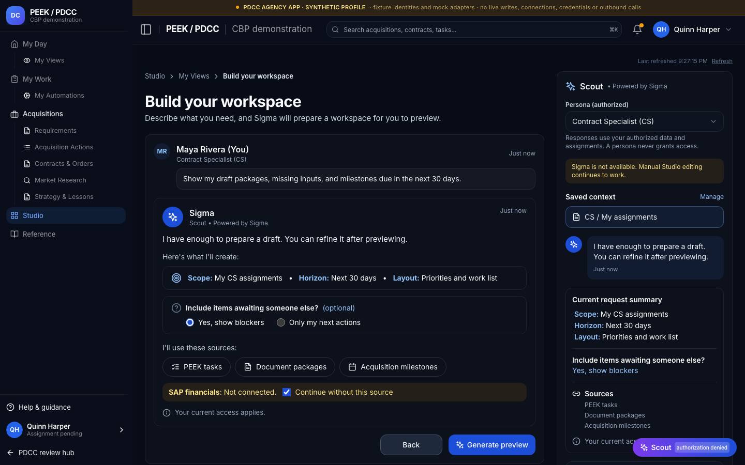
Task: Click the Scout bubble avatar in side panel
Action: (x=574, y=244)
